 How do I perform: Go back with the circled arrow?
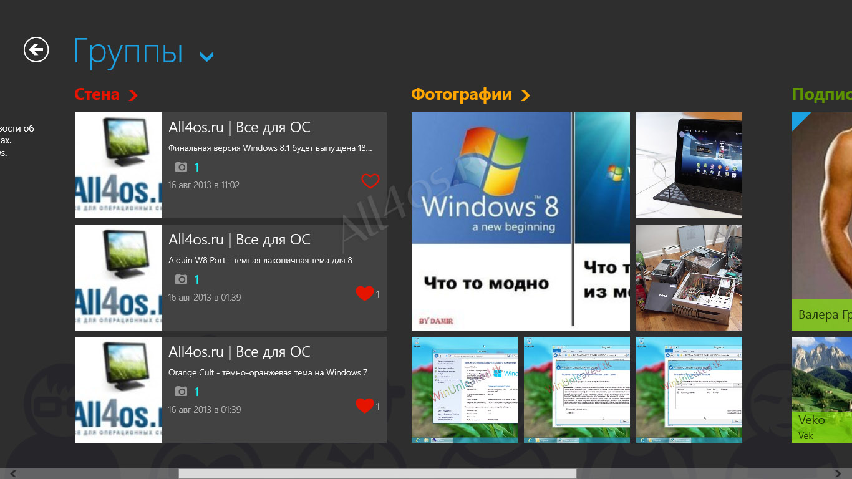click(x=36, y=49)
